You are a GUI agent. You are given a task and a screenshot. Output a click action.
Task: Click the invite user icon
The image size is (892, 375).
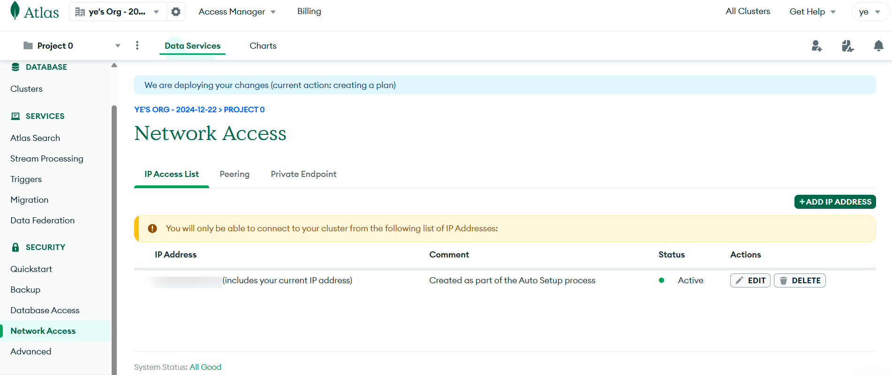(816, 46)
